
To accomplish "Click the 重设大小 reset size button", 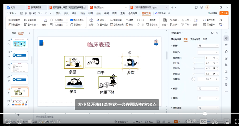I will coord(76,25).
